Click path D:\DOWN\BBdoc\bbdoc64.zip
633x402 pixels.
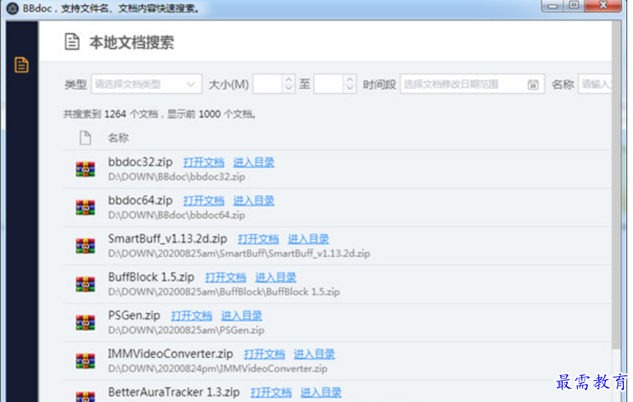[176, 215]
